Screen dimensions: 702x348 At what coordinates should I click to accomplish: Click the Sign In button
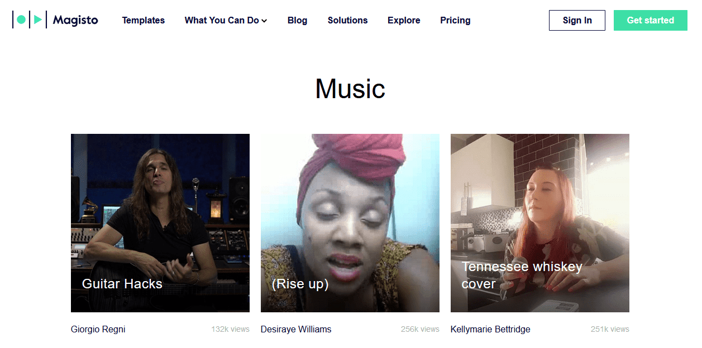577,20
